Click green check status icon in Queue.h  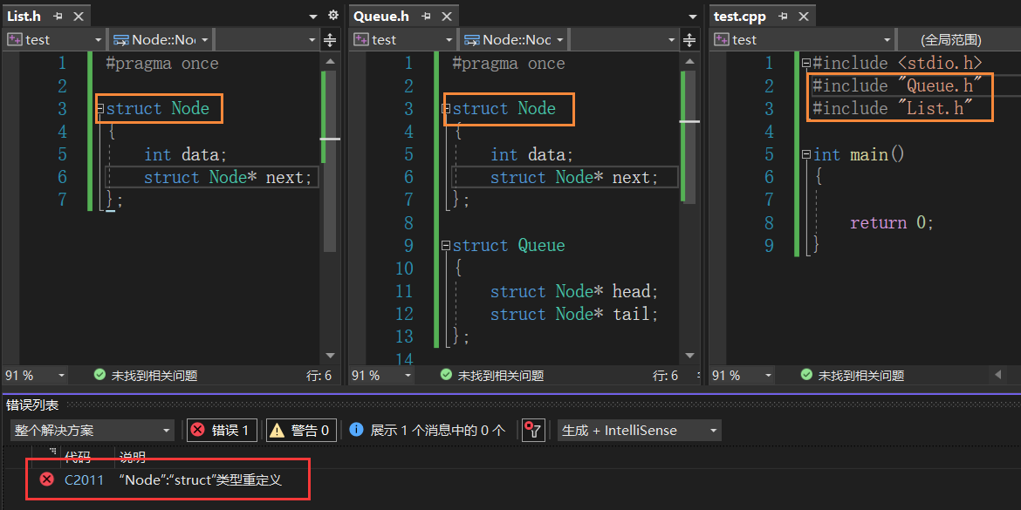(446, 375)
